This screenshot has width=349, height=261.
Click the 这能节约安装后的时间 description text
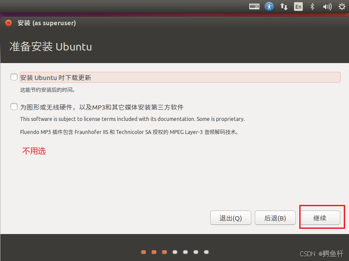coord(48,90)
